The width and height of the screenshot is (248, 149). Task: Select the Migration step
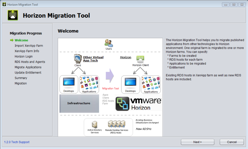tap(21, 83)
